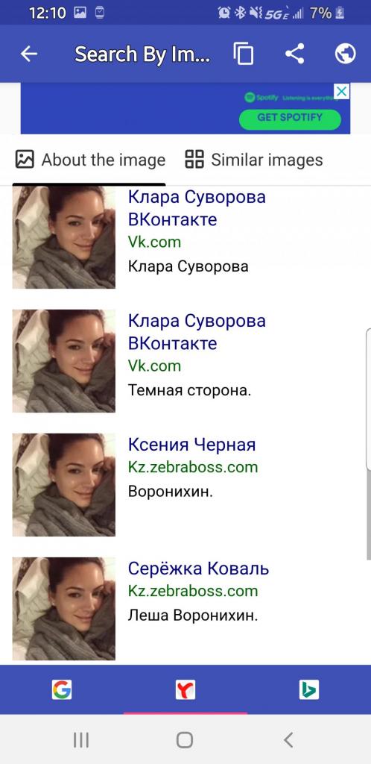Tap the Android recent apps button
Viewport: 371px width, 764px height.
point(80,740)
